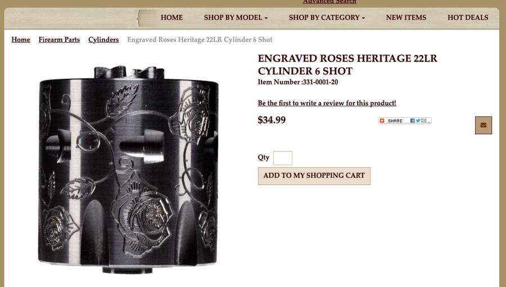
Task: Click the Facebook icon in the share bar
Action: [x=412, y=121]
